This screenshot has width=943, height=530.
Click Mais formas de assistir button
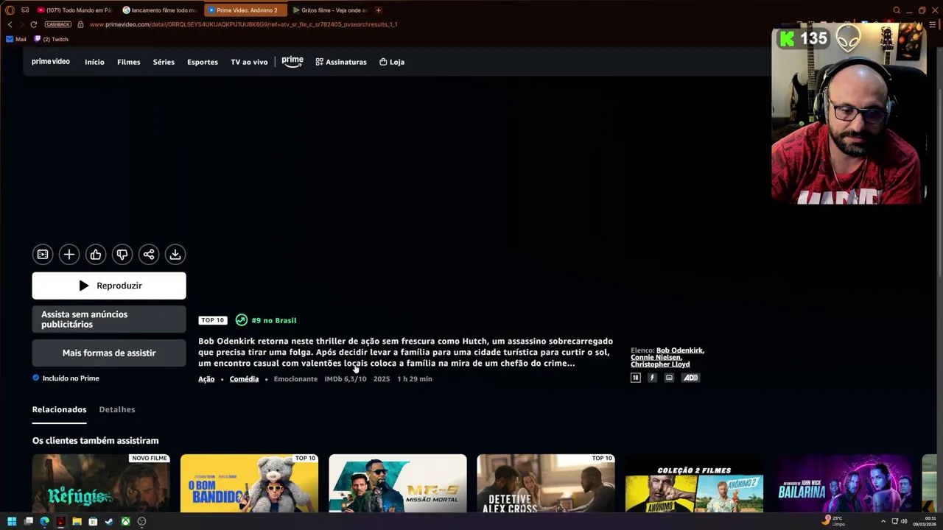coord(109,353)
